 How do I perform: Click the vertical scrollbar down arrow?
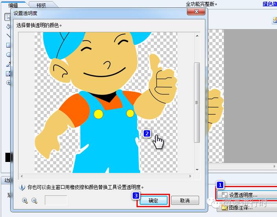pyautogui.click(x=197, y=170)
